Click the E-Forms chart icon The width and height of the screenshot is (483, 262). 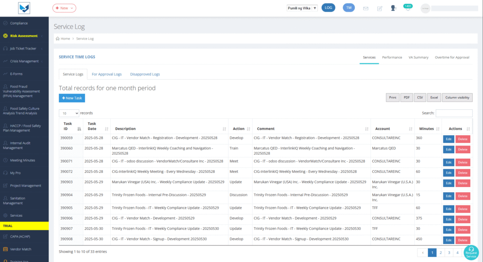[x=5, y=74]
